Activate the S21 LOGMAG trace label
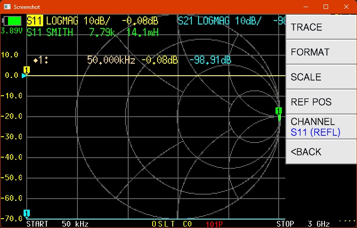Image resolution: width=357 pixels, height=228 pixels. pyautogui.click(x=219, y=21)
